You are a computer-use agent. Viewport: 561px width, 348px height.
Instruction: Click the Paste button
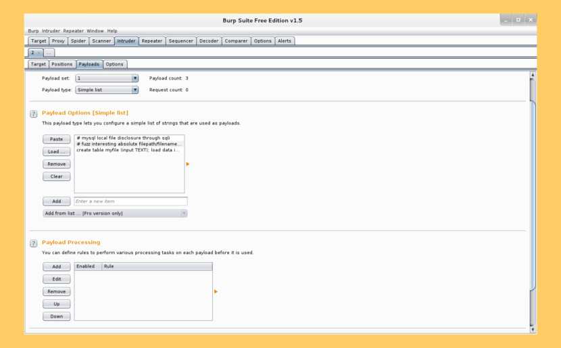coord(57,139)
